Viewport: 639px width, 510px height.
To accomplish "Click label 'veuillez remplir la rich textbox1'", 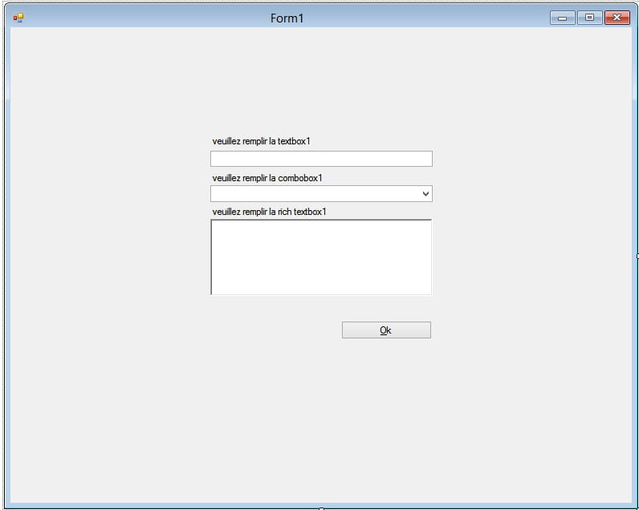I will (270, 212).
